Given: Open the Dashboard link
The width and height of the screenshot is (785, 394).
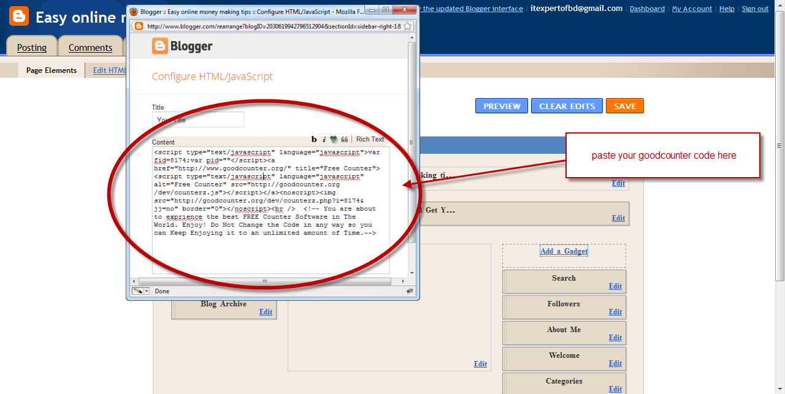Looking at the screenshot, I should (x=647, y=9).
